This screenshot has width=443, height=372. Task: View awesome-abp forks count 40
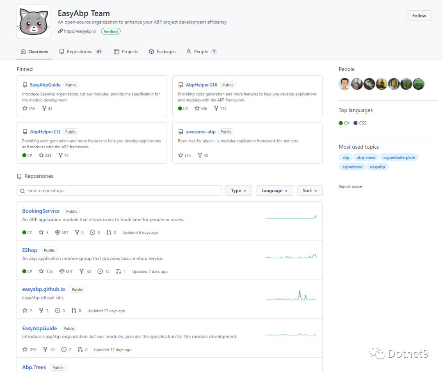[203, 155]
